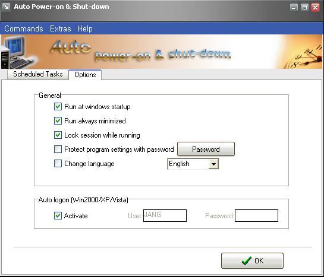Screen dimensions: 324x277
Task: Open the Extras menu
Action: coord(60,28)
